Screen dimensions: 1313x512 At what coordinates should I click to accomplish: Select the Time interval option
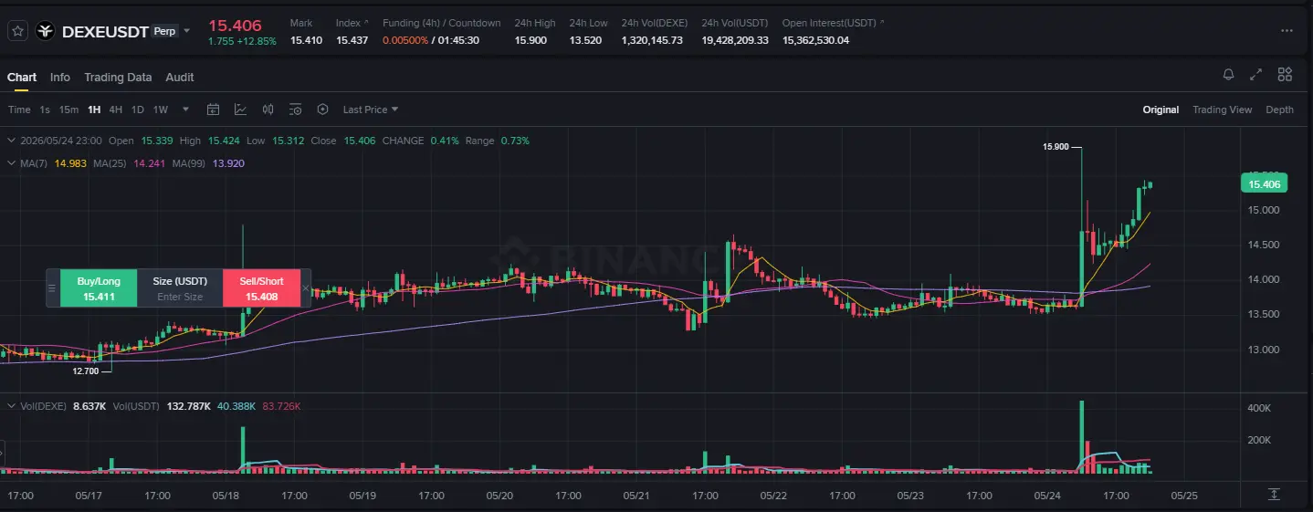click(19, 110)
